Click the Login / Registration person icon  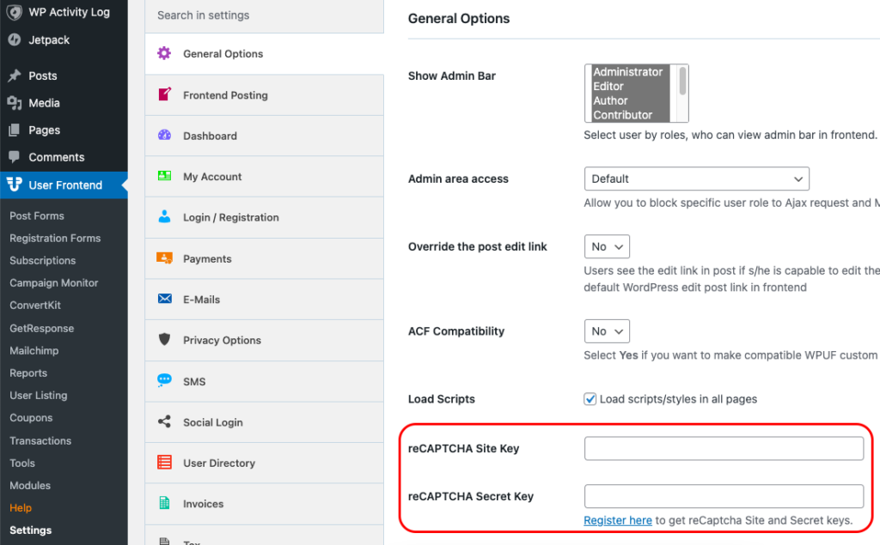(x=164, y=216)
